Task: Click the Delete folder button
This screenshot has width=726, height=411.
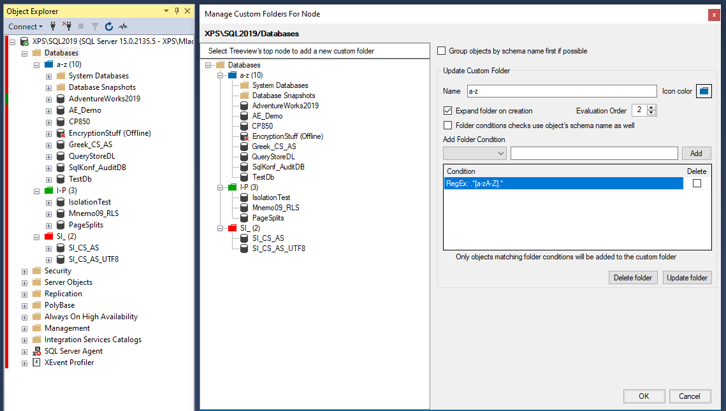Action: (x=633, y=278)
